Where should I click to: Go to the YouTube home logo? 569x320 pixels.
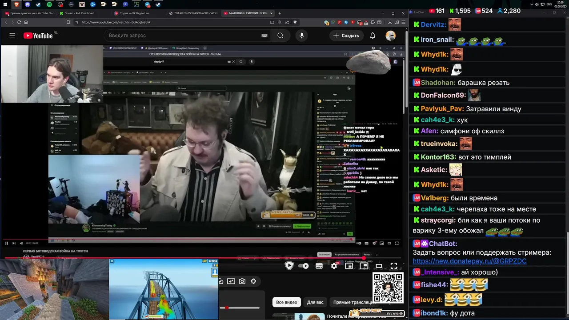click(x=38, y=36)
